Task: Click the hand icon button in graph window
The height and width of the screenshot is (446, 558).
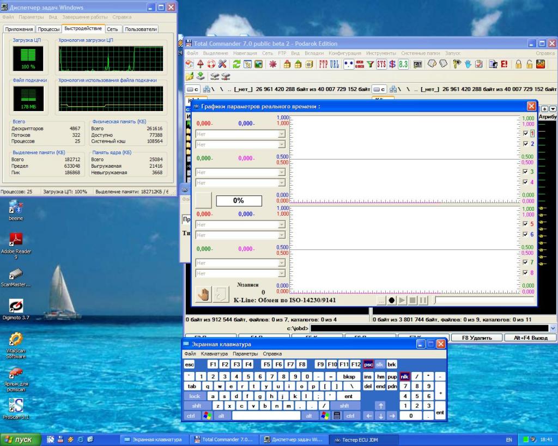Action: [203, 294]
